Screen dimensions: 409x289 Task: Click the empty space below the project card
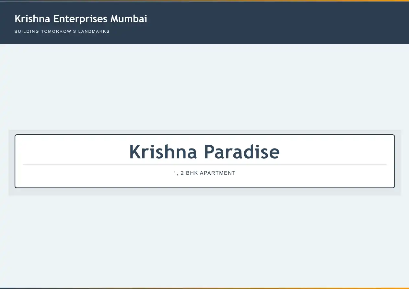(x=204, y=239)
